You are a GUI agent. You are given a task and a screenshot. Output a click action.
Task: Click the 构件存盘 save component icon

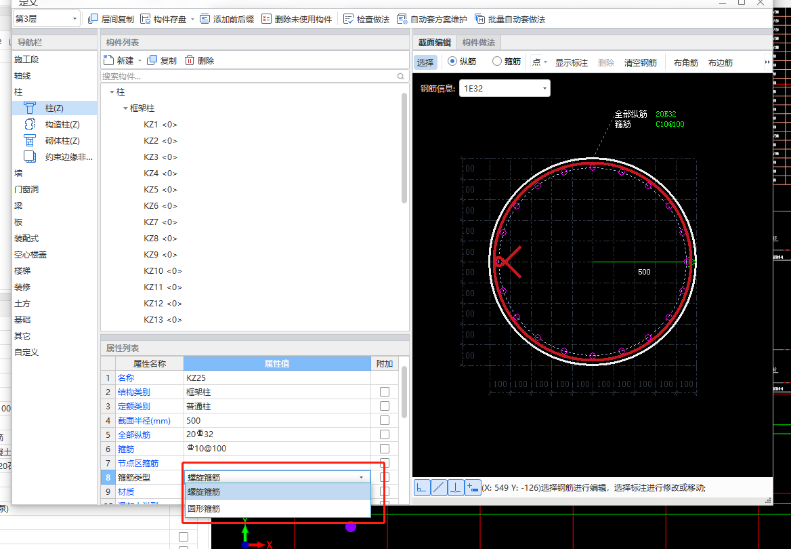(x=146, y=19)
